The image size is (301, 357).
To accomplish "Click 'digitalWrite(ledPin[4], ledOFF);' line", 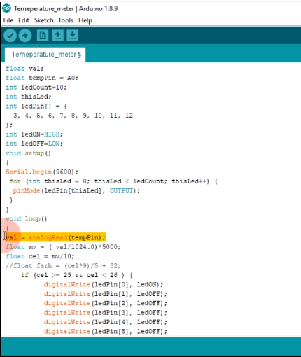I will click(106, 322).
